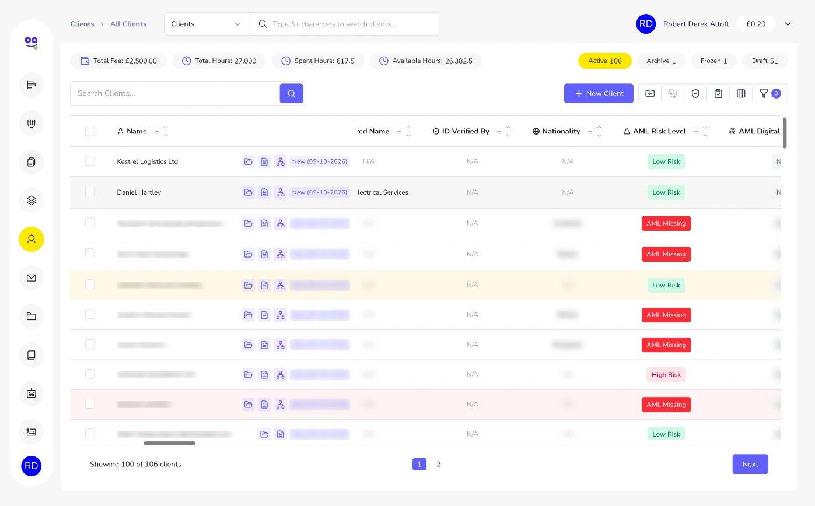Click the cloud sync icon in the toolbar
The image size is (815, 506).
[x=673, y=93]
